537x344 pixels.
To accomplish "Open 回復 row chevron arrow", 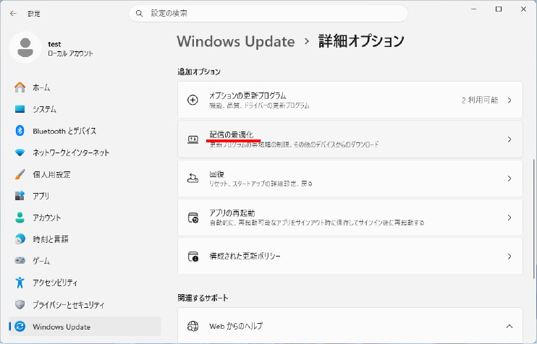I will click(509, 179).
